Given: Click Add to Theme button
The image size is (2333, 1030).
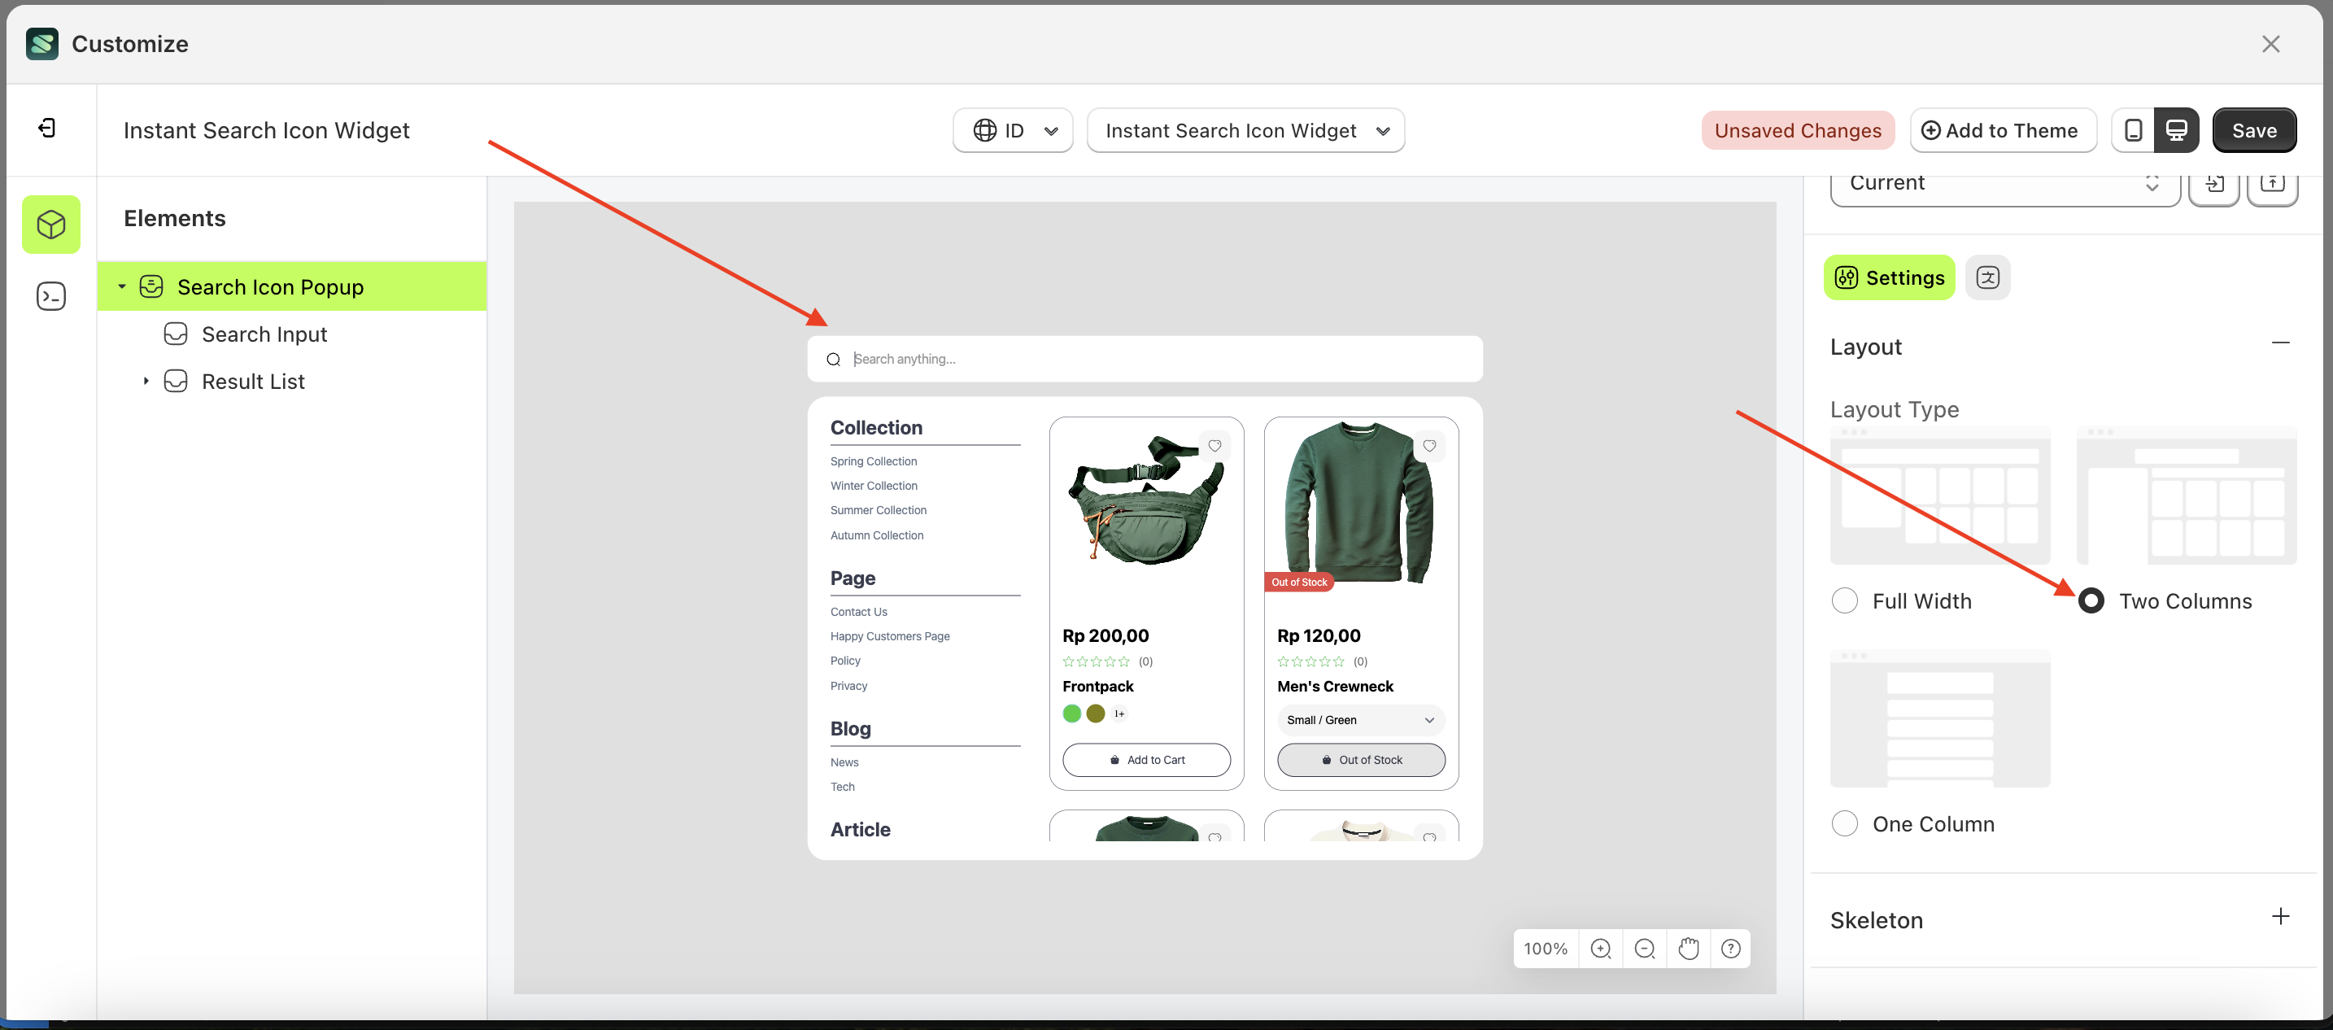Looking at the screenshot, I should pyautogui.click(x=2003, y=130).
